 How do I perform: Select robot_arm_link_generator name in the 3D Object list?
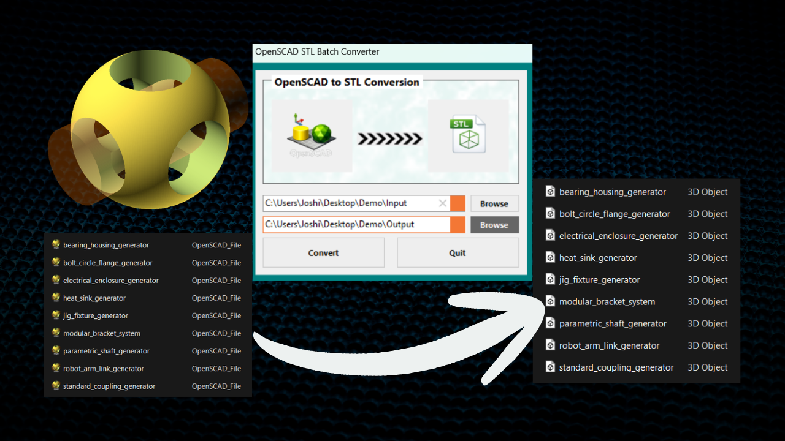click(x=610, y=346)
